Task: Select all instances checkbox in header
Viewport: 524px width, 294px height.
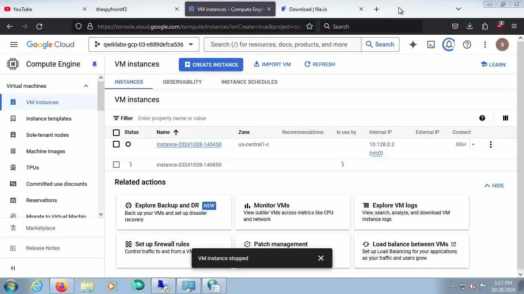Action: click(116, 132)
